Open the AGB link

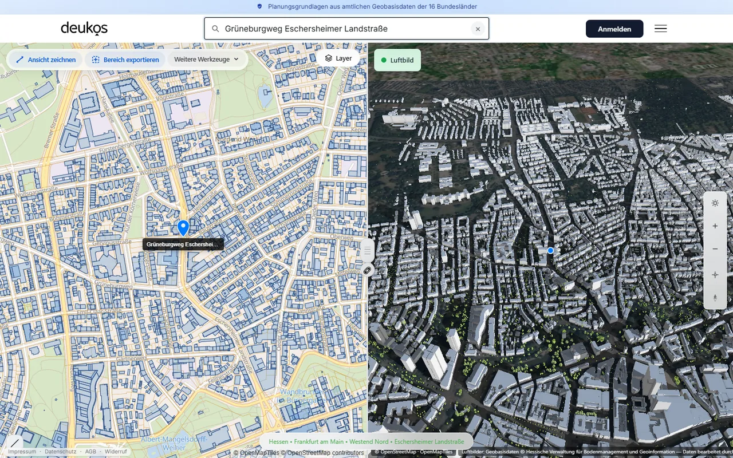[x=90, y=452]
